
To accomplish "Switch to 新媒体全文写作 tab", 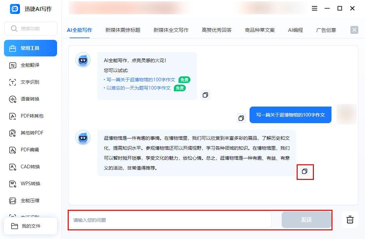I will [x=171, y=30].
